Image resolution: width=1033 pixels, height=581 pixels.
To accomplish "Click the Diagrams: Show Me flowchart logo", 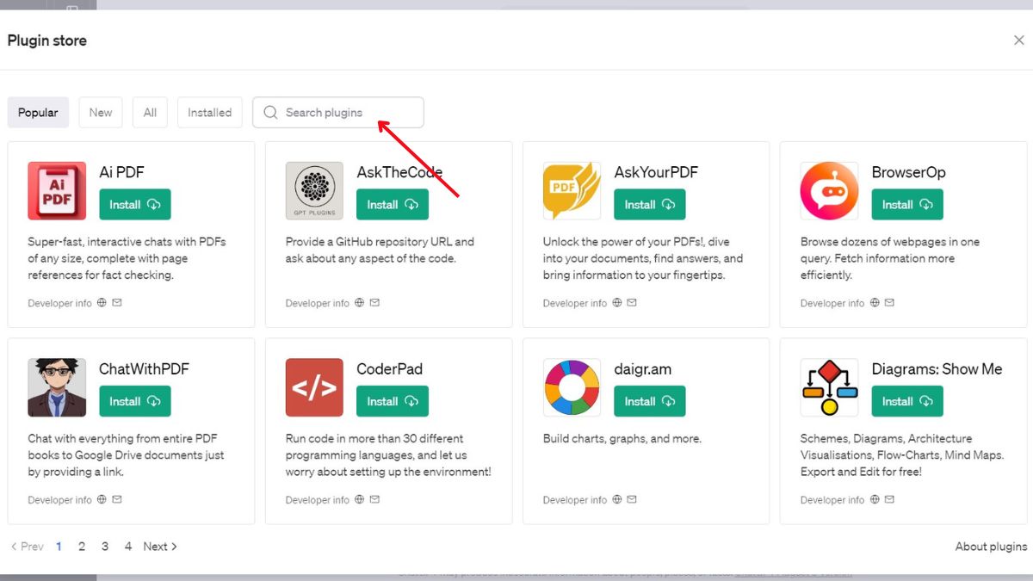I will [x=829, y=387].
